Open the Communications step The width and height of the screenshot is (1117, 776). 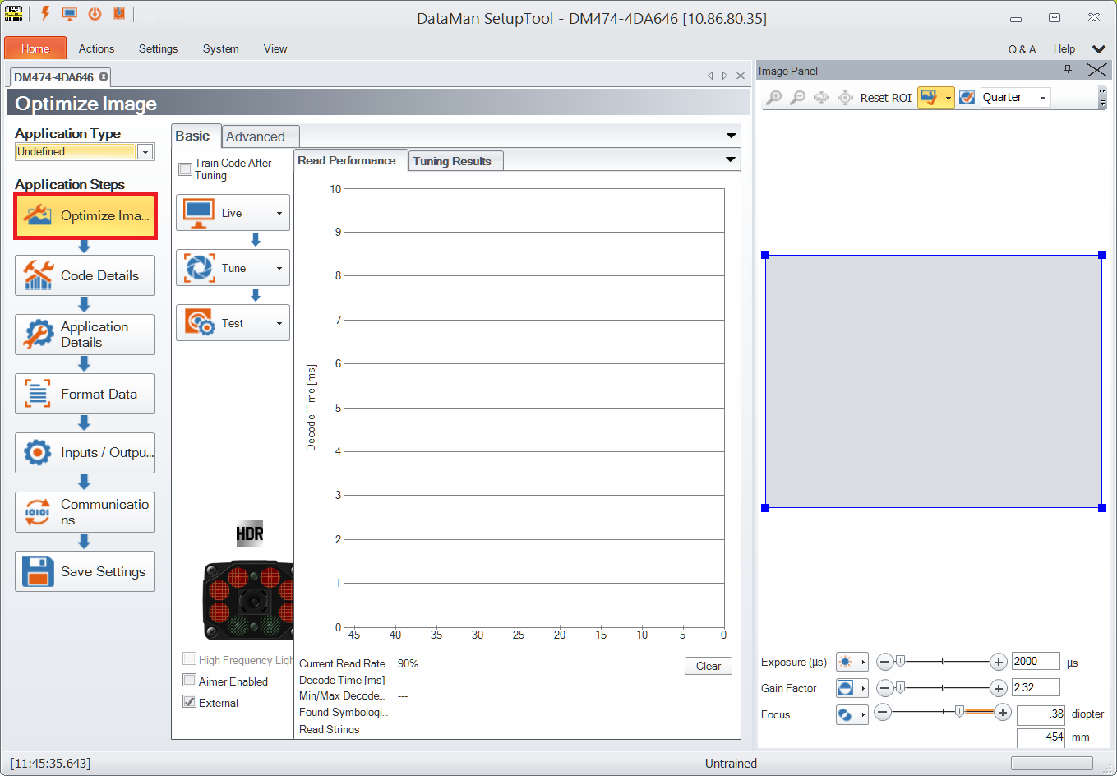coord(85,511)
